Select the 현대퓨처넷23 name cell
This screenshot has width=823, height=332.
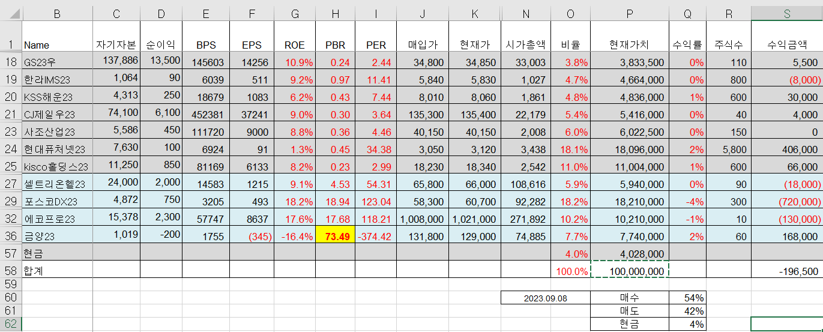click(57, 148)
